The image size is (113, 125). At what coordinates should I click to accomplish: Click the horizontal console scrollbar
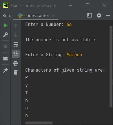pos(39,123)
